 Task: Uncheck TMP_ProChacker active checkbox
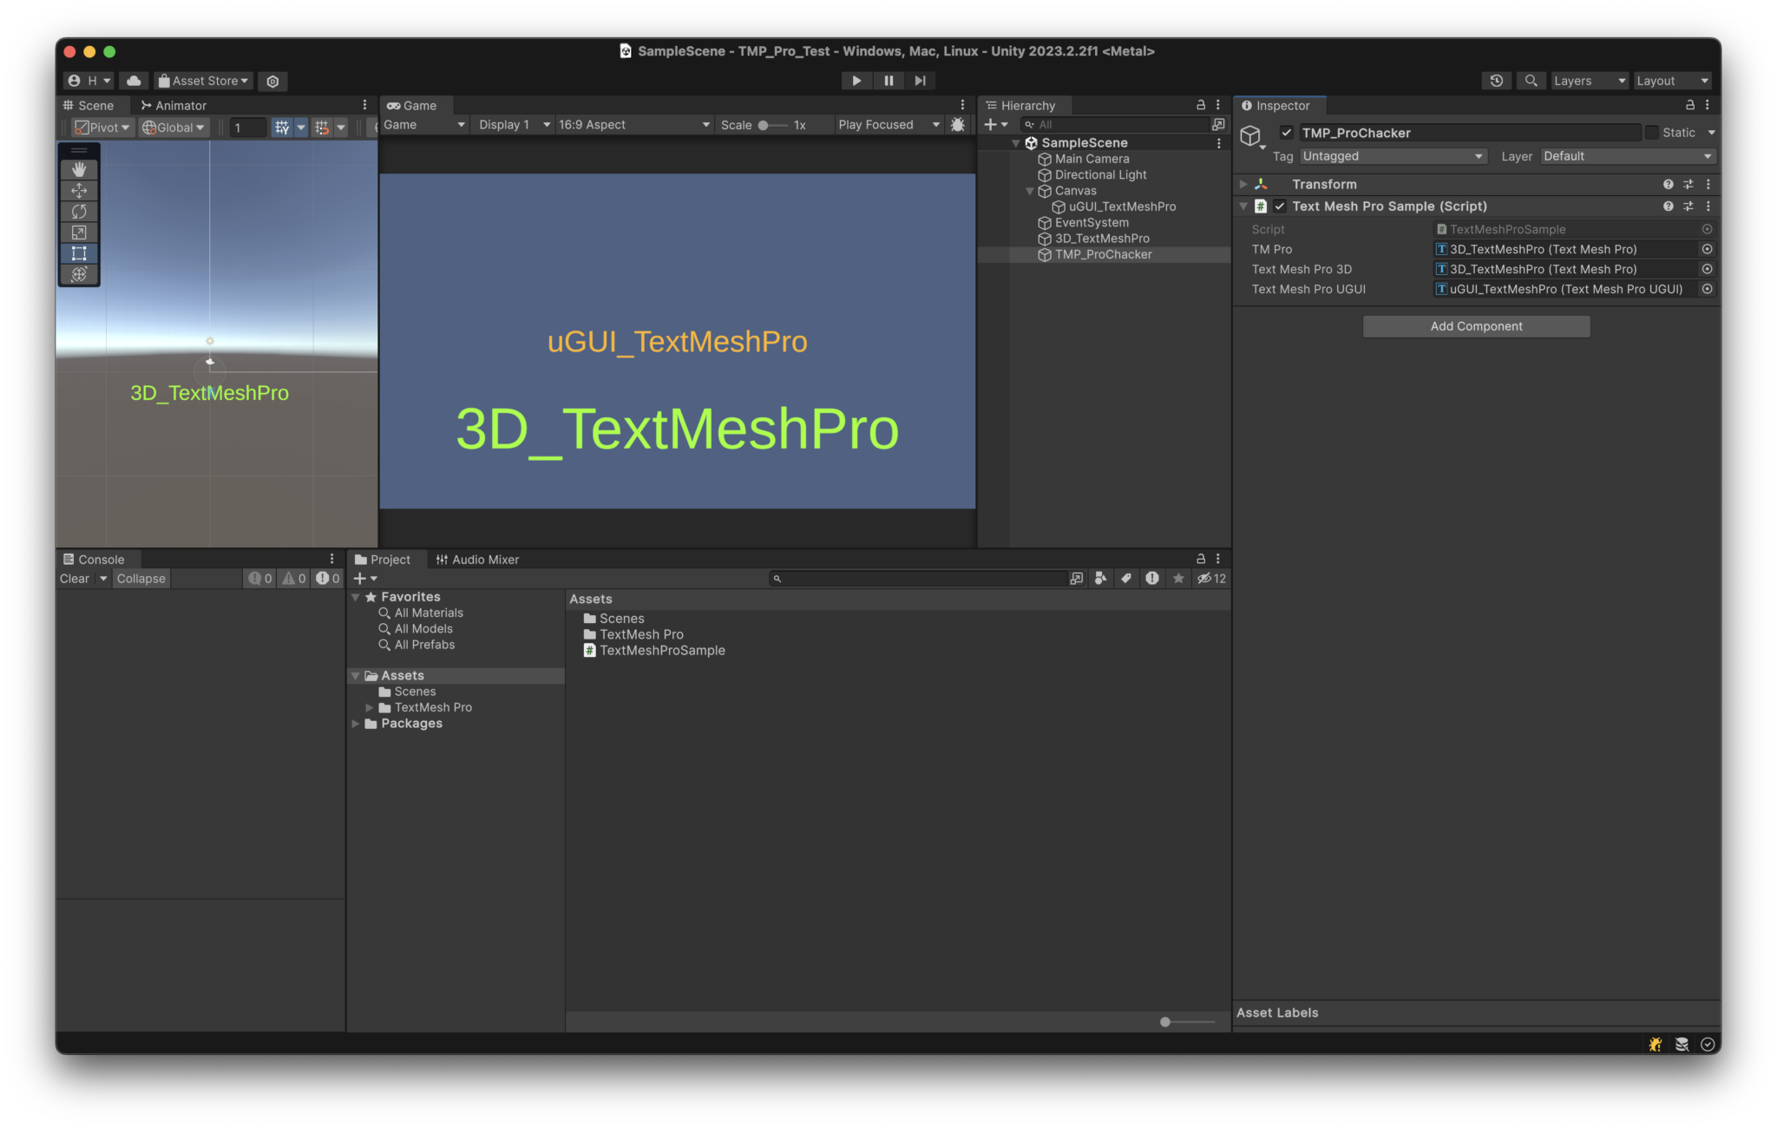(x=1287, y=133)
